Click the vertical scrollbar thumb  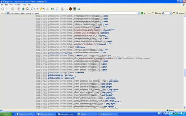pyautogui.click(x=184, y=73)
